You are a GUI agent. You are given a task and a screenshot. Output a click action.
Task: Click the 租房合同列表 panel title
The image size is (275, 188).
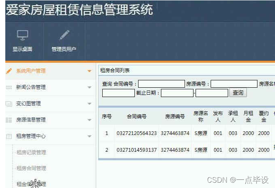click(x=115, y=71)
